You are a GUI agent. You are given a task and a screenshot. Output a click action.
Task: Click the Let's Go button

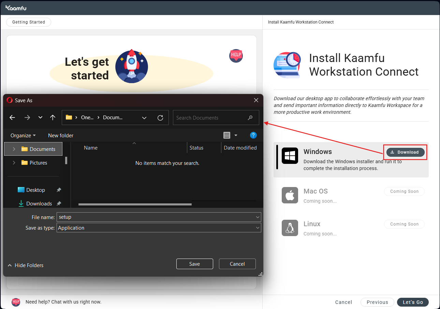coord(413,302)
